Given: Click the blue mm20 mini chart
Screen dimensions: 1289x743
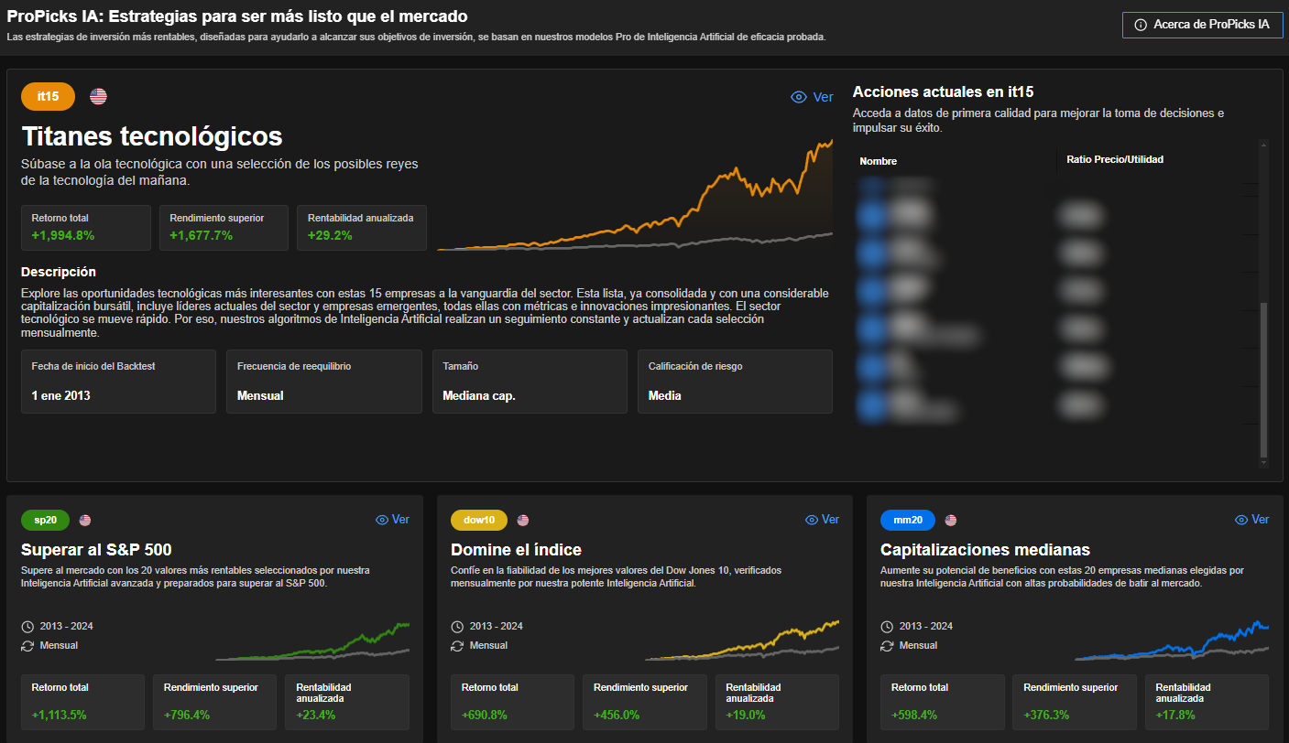Looking at the screenshot, I should coord(1172,641).
